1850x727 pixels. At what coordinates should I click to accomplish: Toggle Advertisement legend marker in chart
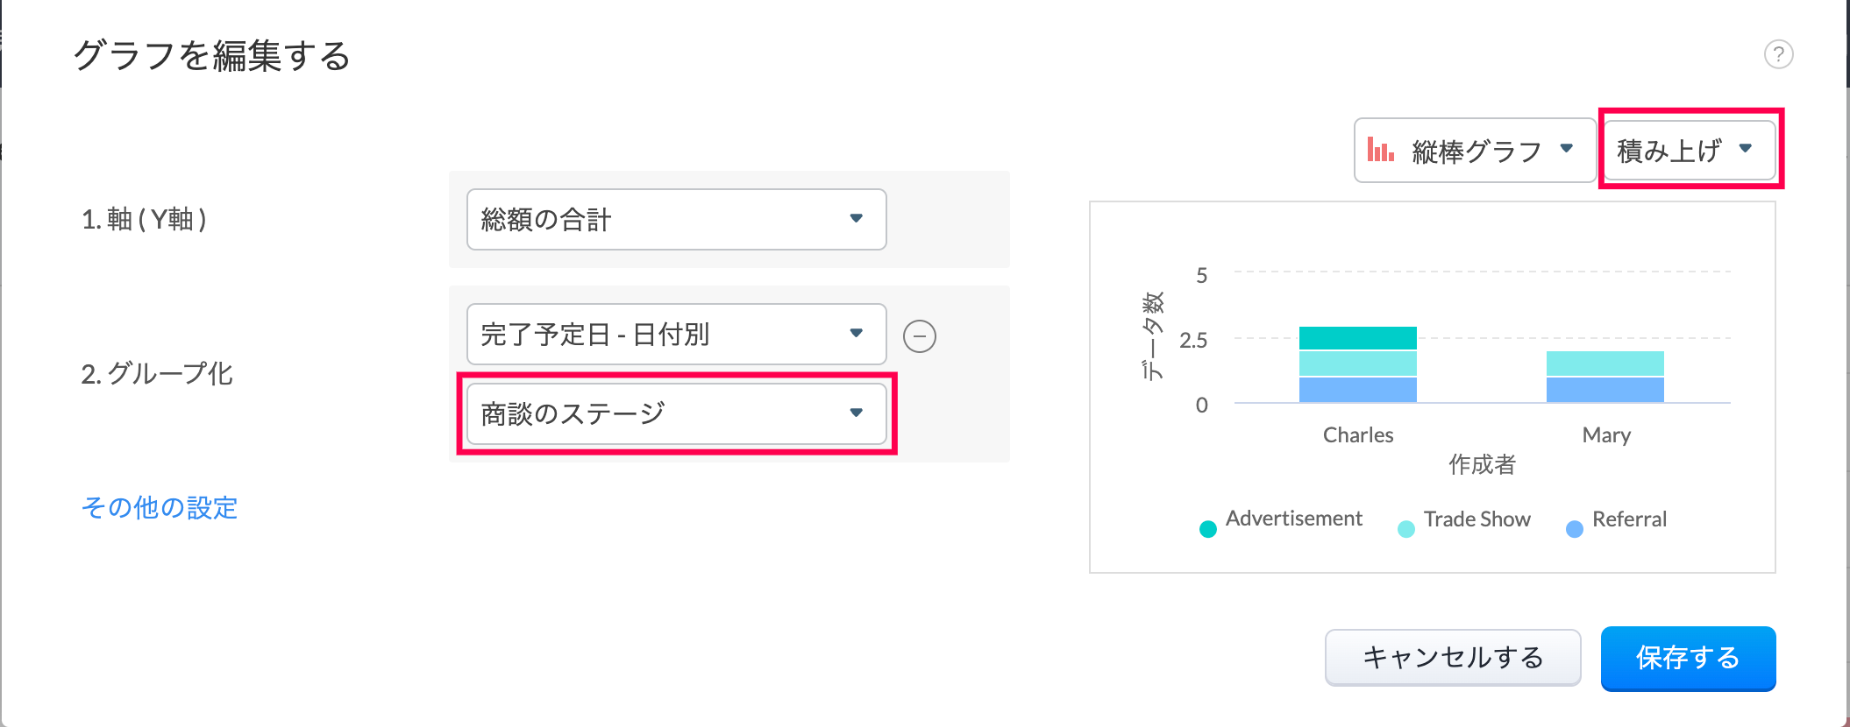pyautogui.click(x=1208, y=528)
